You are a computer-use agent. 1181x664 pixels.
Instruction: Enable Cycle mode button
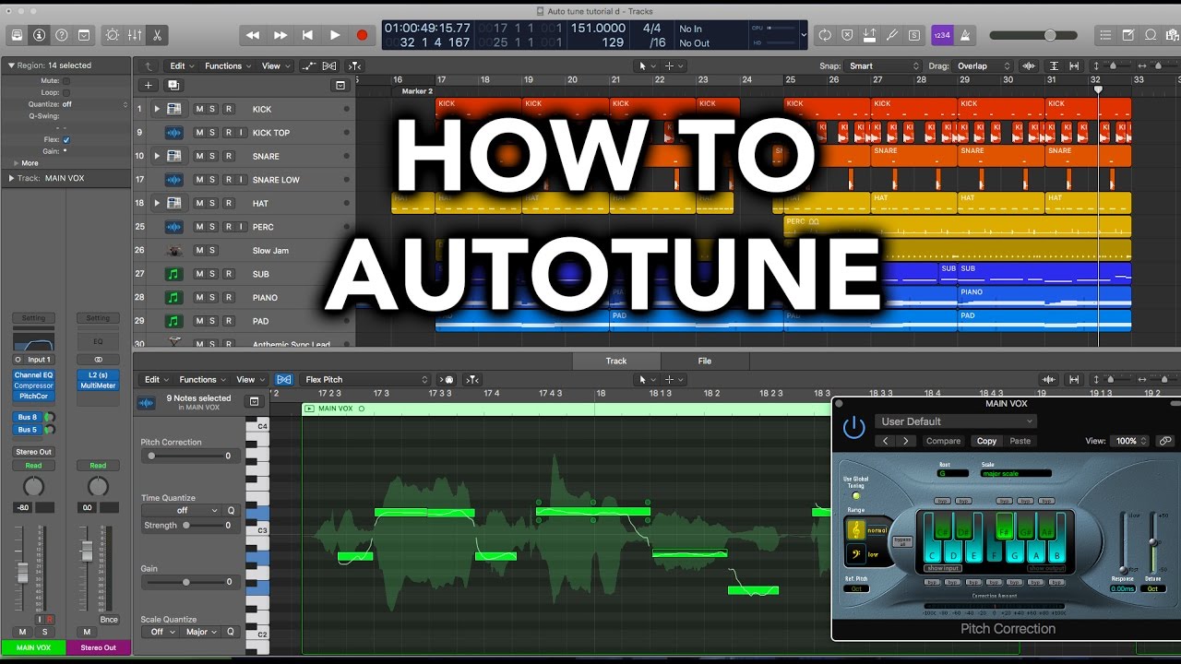825,35
